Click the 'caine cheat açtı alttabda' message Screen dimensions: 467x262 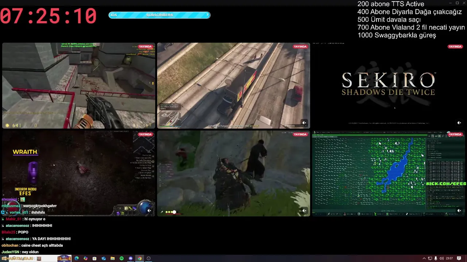point(42,245)
